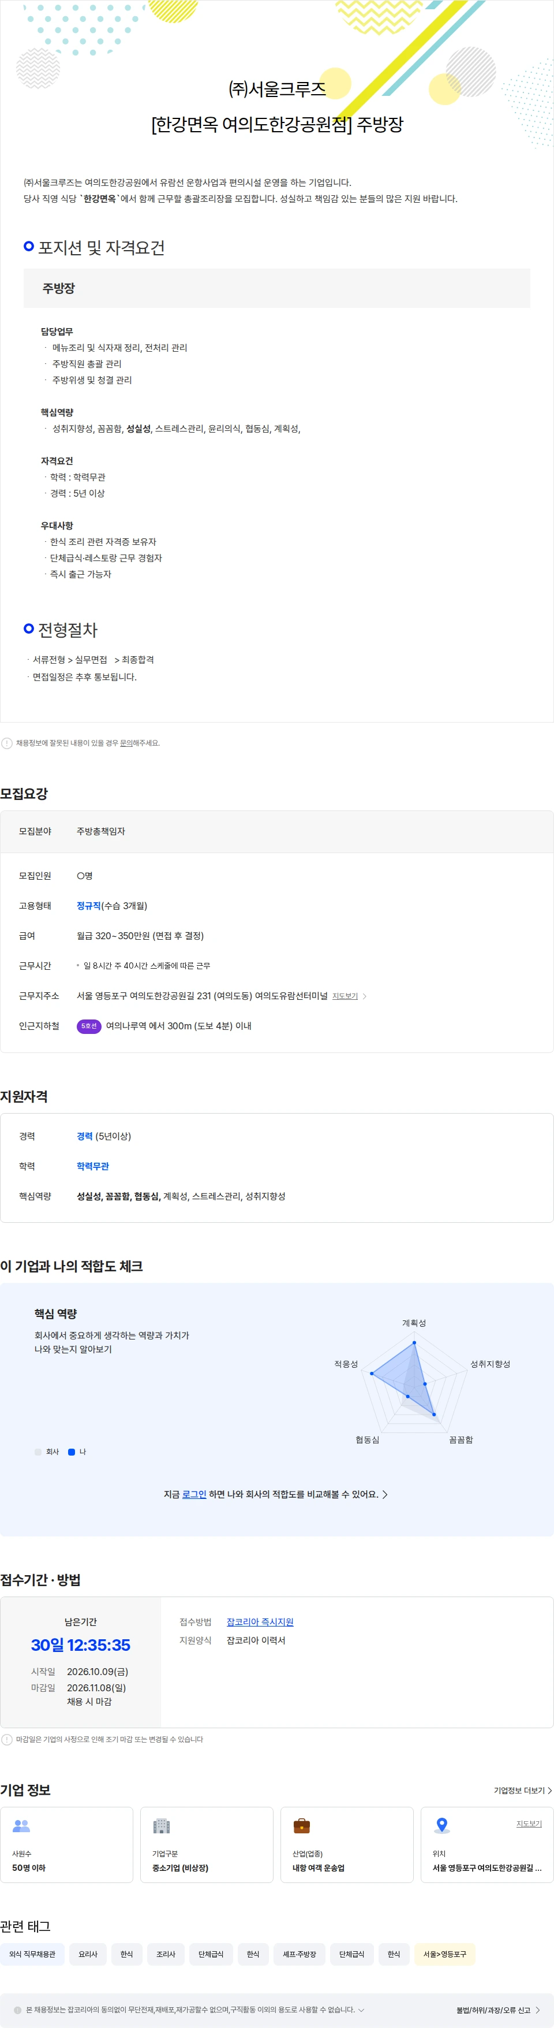Open 기업정보 더보기 link

(x=522, y=1790)
